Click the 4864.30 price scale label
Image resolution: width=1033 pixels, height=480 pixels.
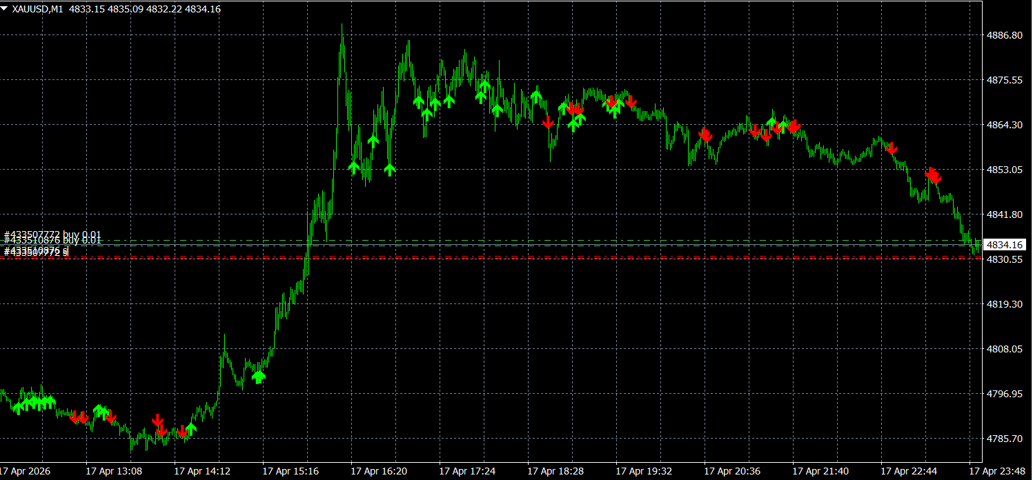point(1004,125)
